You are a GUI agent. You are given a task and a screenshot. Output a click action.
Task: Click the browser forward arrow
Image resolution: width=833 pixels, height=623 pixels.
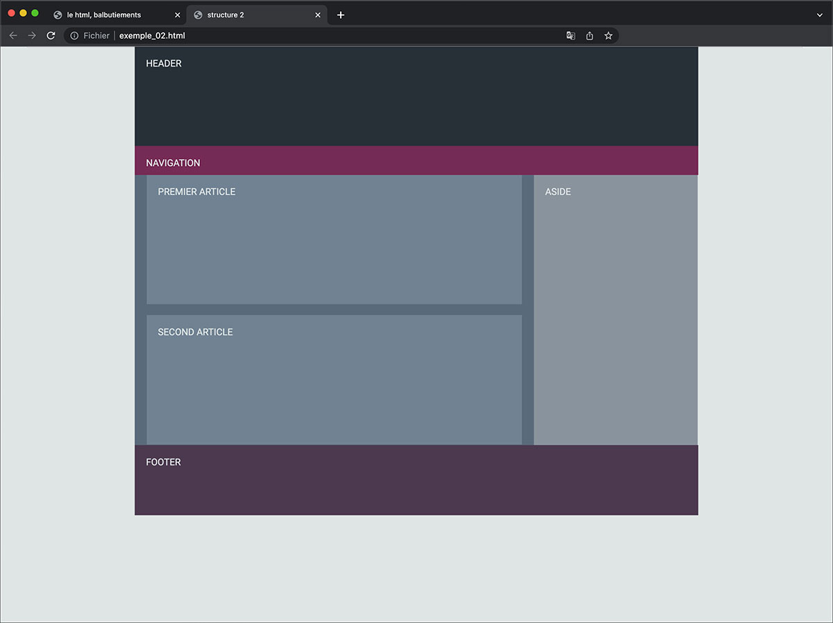point(32,35)
